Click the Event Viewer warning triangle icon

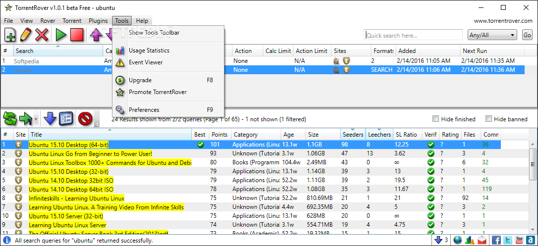point(120,62)
